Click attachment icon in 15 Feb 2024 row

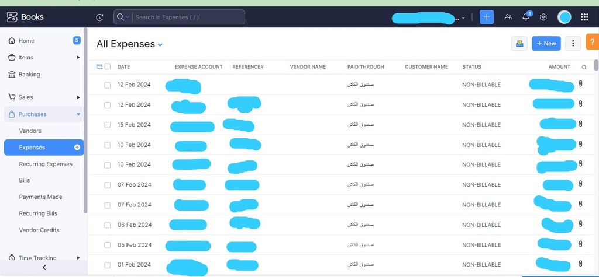(x=581, y=124)
